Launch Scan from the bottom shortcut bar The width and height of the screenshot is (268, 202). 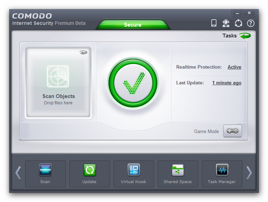coord(46,174)
